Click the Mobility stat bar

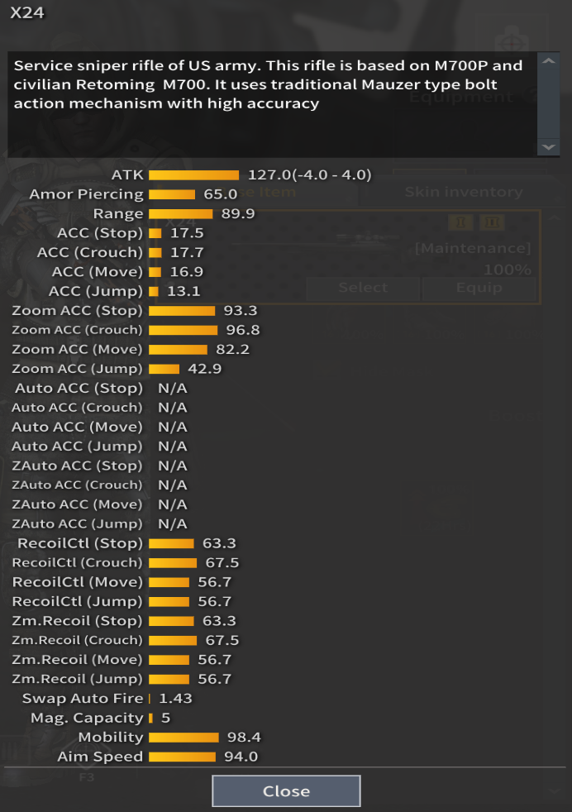click(x=183, y=737)
